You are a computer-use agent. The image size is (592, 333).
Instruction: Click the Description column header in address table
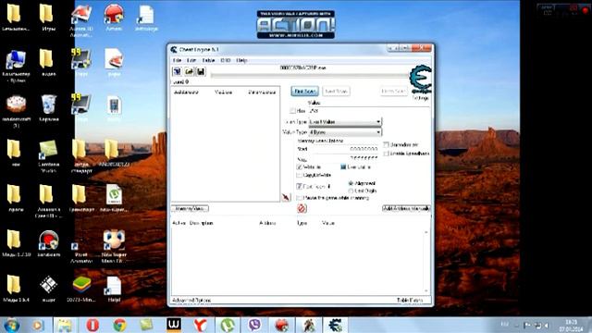click(202, 224)
